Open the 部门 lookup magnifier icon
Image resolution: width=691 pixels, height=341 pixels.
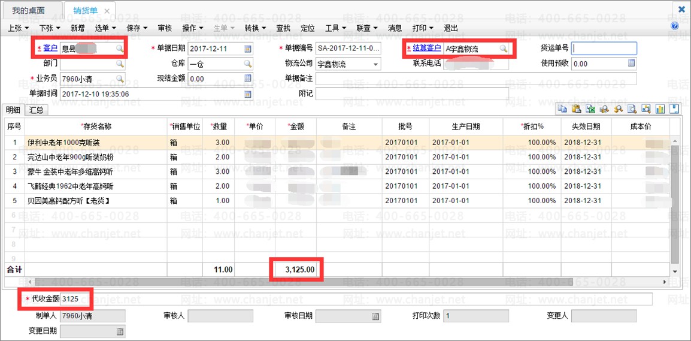[x=120, y=64]
